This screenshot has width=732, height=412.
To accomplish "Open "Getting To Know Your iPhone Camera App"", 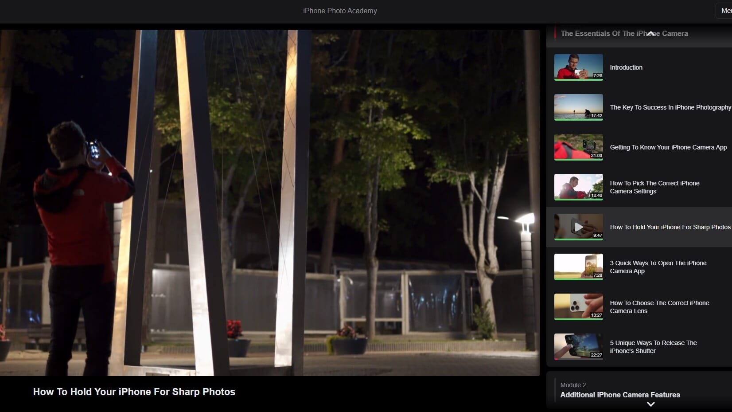I will (x=668, y=147).
